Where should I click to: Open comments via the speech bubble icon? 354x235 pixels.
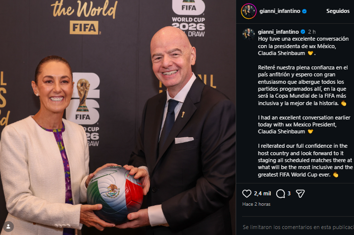(280, 194)
